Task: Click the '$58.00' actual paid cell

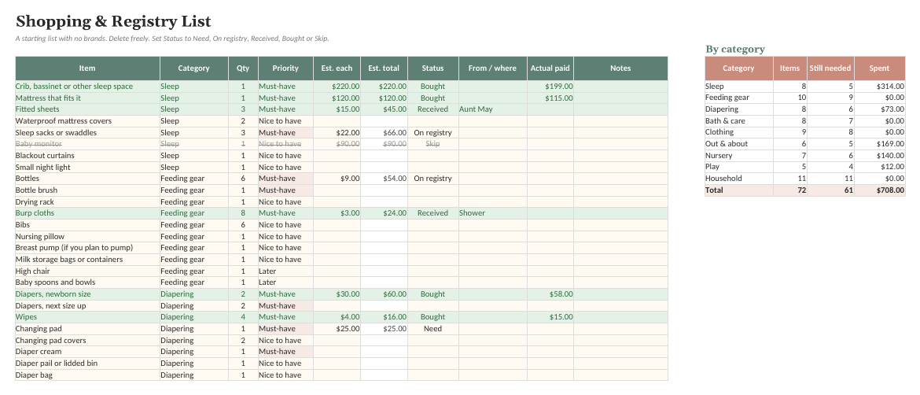Action: tap(550, 294)
